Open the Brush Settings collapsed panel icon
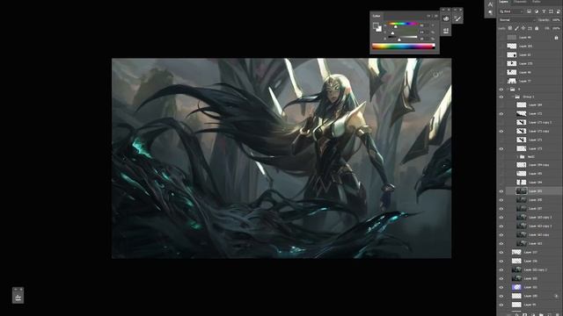This screenshot has width=563, height=316. [457, 18]
